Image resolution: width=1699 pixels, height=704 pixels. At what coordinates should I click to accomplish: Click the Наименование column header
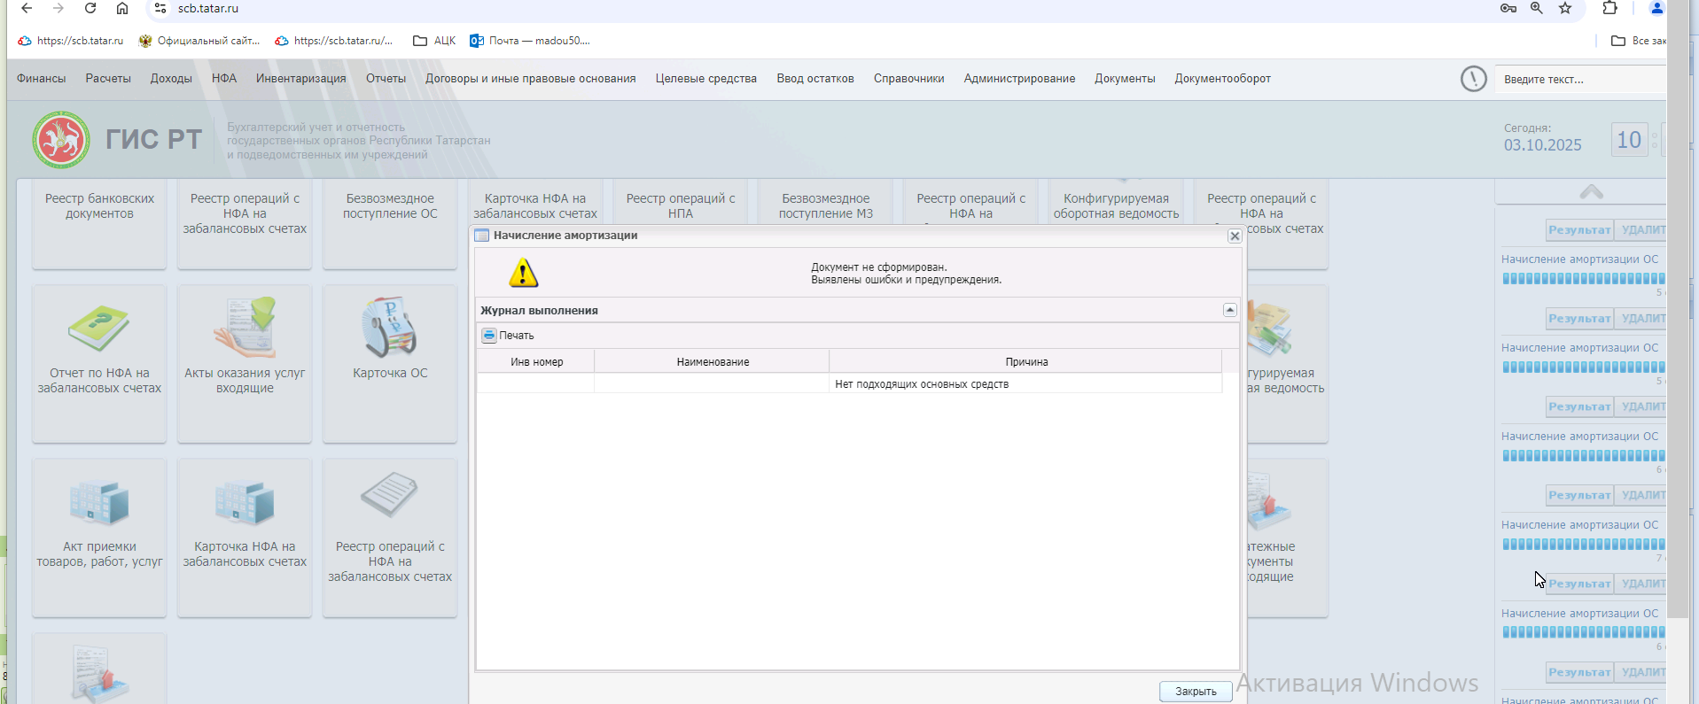(713, 361)
